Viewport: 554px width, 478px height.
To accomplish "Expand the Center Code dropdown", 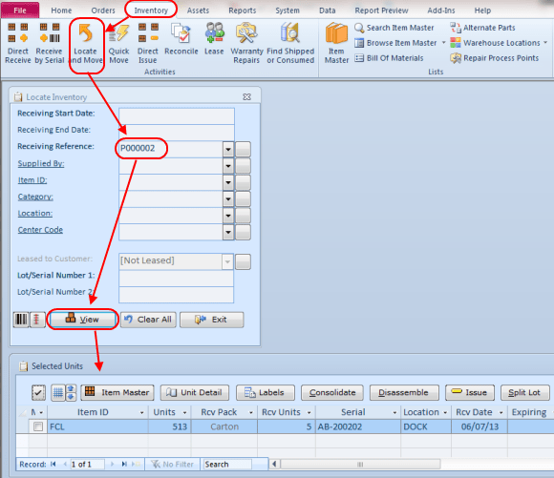I will tap(228, 232).
